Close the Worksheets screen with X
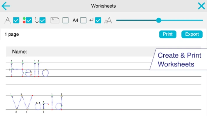Screen dimensions: 207x116 coord(201,6)
